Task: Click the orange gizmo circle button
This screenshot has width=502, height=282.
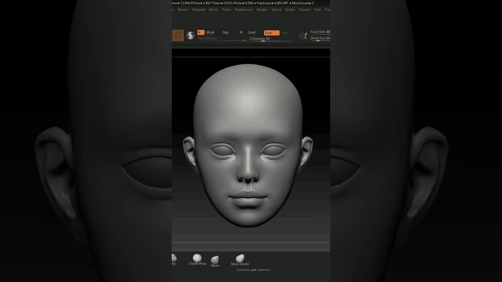Action: pos(178,36)
